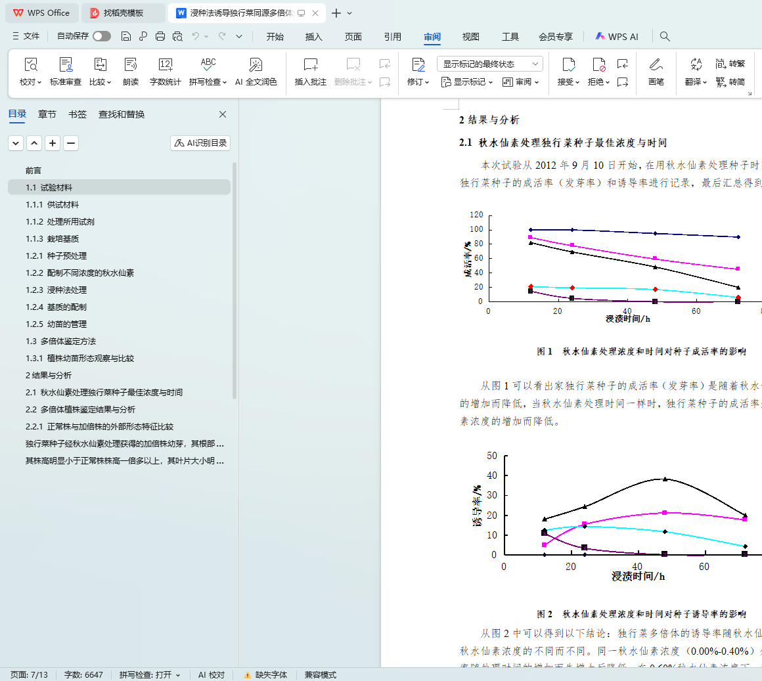Open 字数统计 word count
Image resolution: width=762 pixels, height=681 pixels.
click(166, 72)
